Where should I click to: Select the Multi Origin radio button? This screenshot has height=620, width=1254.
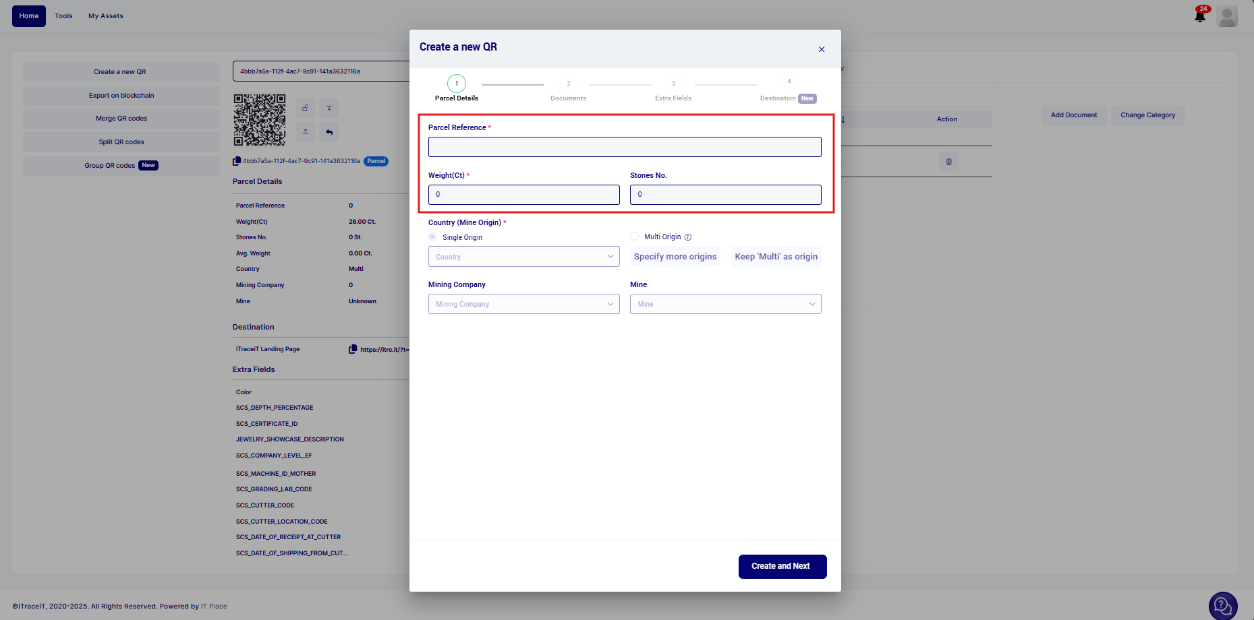pos(635,237)
